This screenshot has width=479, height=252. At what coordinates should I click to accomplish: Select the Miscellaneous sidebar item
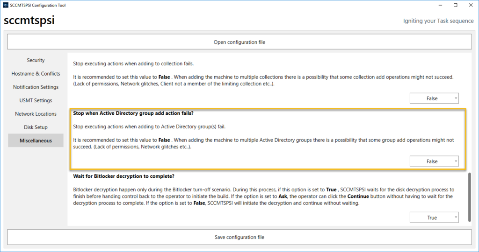[36, 140]
